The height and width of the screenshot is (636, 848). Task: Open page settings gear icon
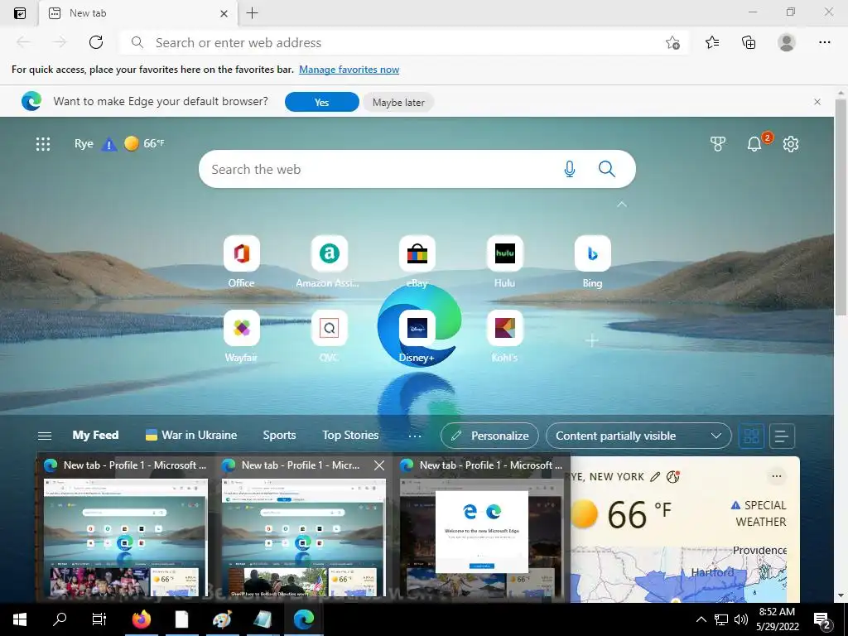tap(791, 144)
